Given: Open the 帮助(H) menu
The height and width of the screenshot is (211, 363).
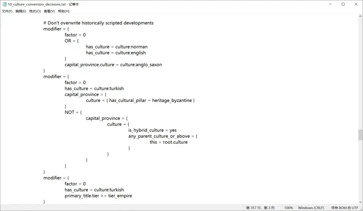Looking at the screenshot, I should [64, 11].
